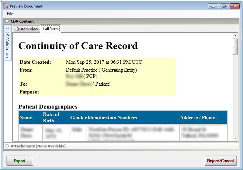243x170 pixels.
Task: Click the Gender column header
Action: (x=78, y=118)
